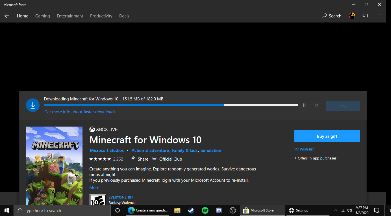Switch to the Productivity tab
The width and height of the screenshot is (391, 216).
[x=101, y=16]
